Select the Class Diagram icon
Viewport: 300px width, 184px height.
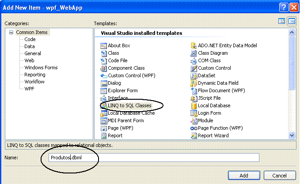tap(194, 53)
